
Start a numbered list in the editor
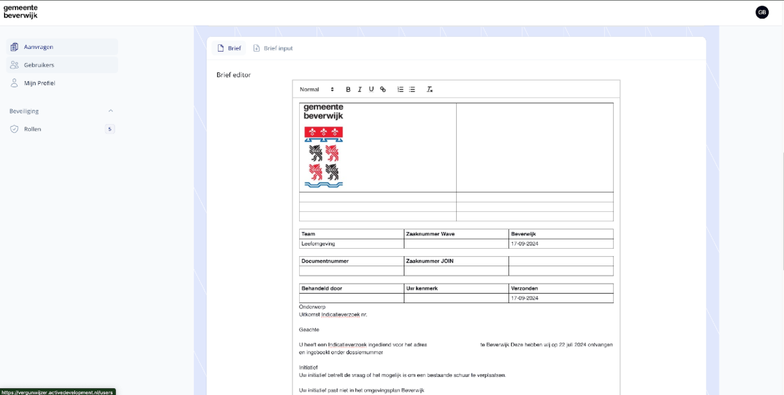400,89
